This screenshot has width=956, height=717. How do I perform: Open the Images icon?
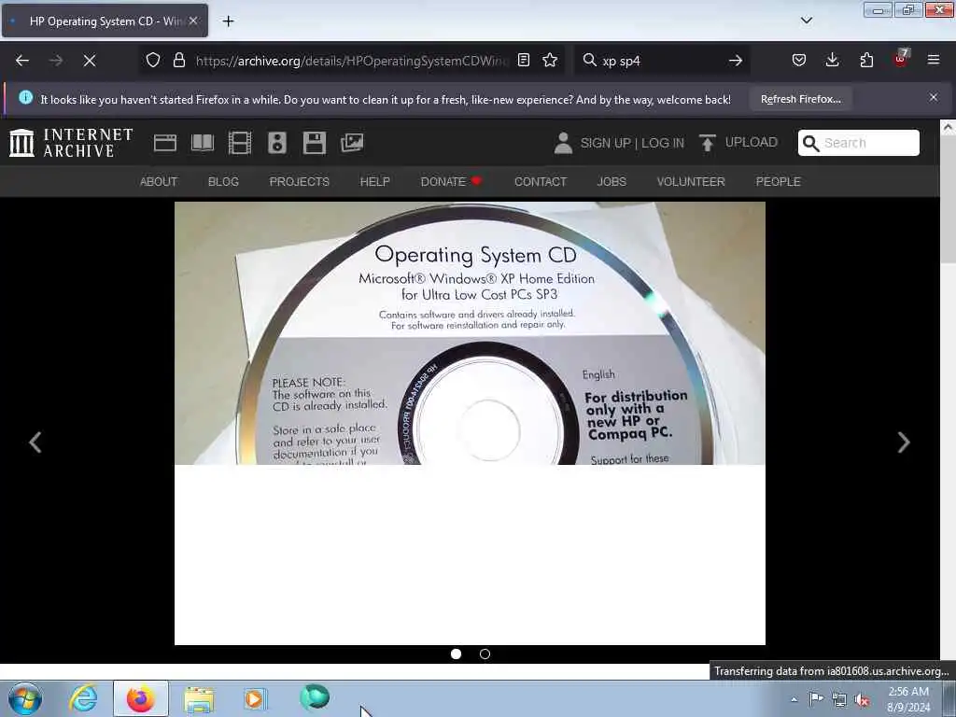coord(352,143)
